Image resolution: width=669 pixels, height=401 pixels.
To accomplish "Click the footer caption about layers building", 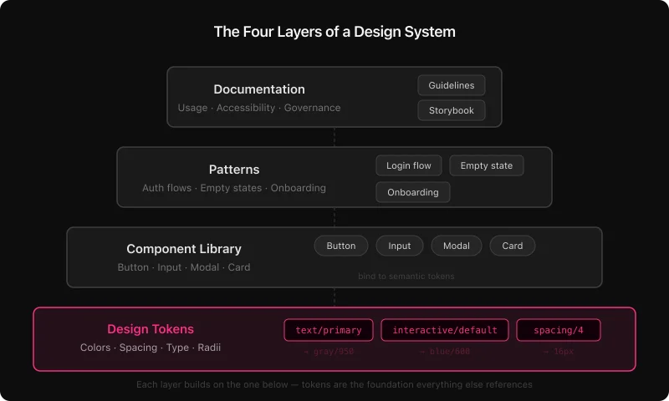I will [x=334, y=384].
